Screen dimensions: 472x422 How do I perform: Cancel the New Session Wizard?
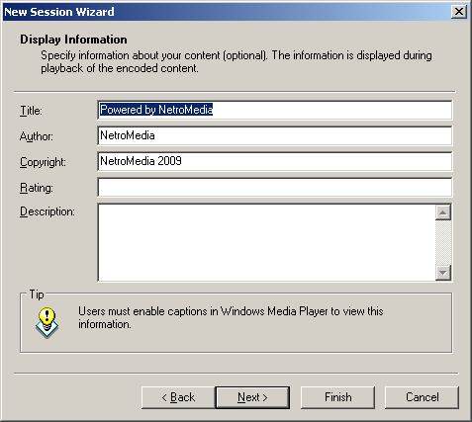tap(422, 397)
